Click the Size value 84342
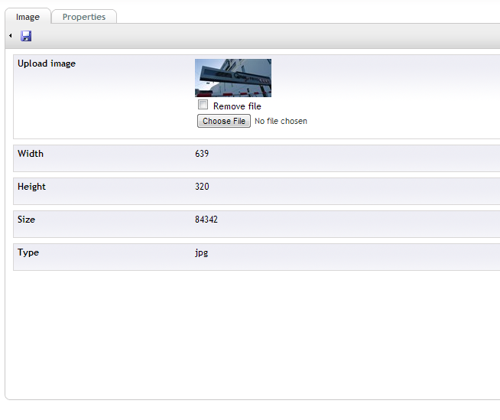 click(x=206, y=220)
